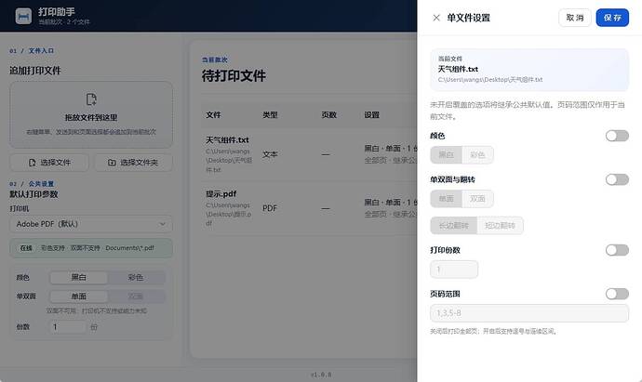Click the folder icon in 选择文件夹 button
The height and width of the screenshot is (382, 642).
coord(112,163)
